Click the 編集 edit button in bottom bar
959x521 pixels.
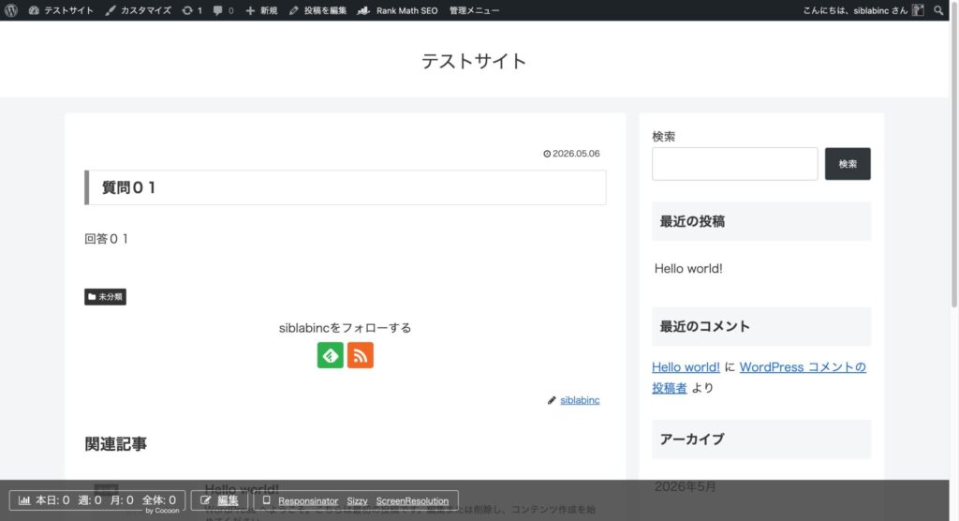click(219, 500)
